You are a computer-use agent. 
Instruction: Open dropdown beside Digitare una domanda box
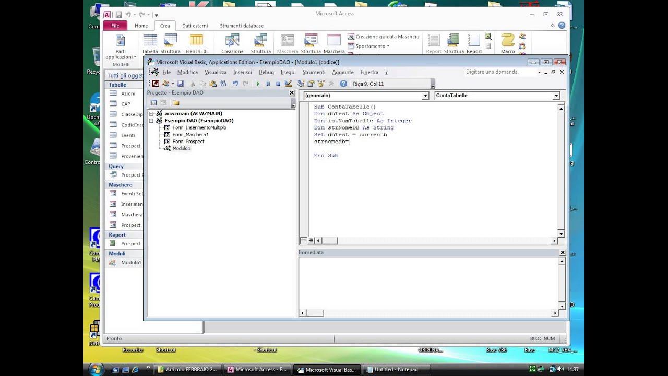(539, 72)
